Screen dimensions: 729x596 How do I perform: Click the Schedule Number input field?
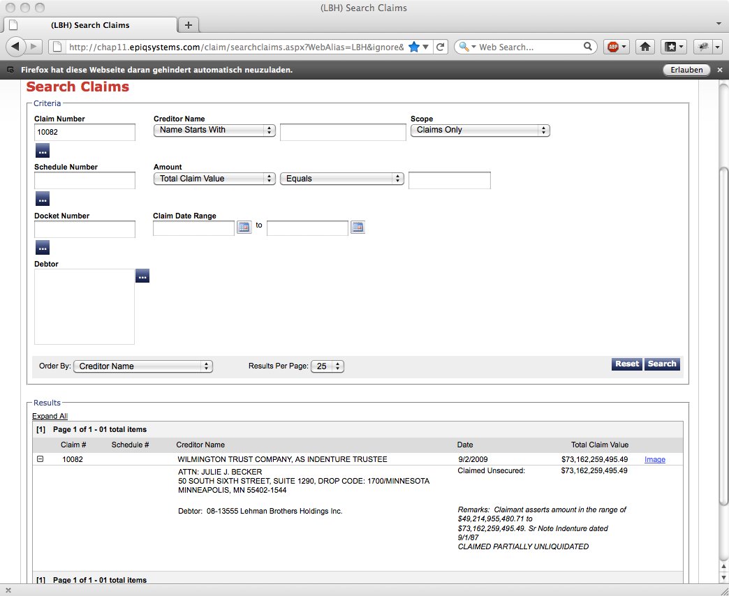pos(84,180)
